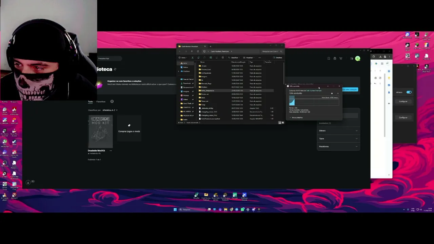Open the See more ellipsis in Explorer
Screen dimensions: 434x244
tap(260, 58)
